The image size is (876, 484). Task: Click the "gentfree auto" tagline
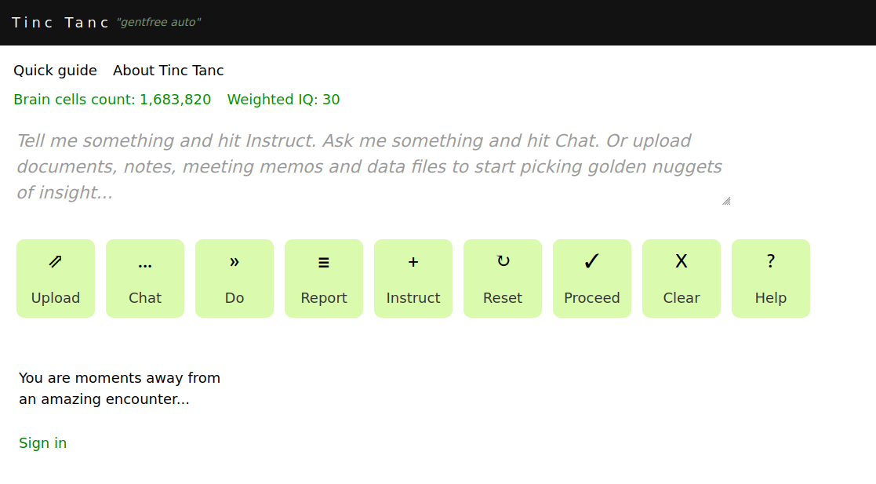(x=158, y=23)
